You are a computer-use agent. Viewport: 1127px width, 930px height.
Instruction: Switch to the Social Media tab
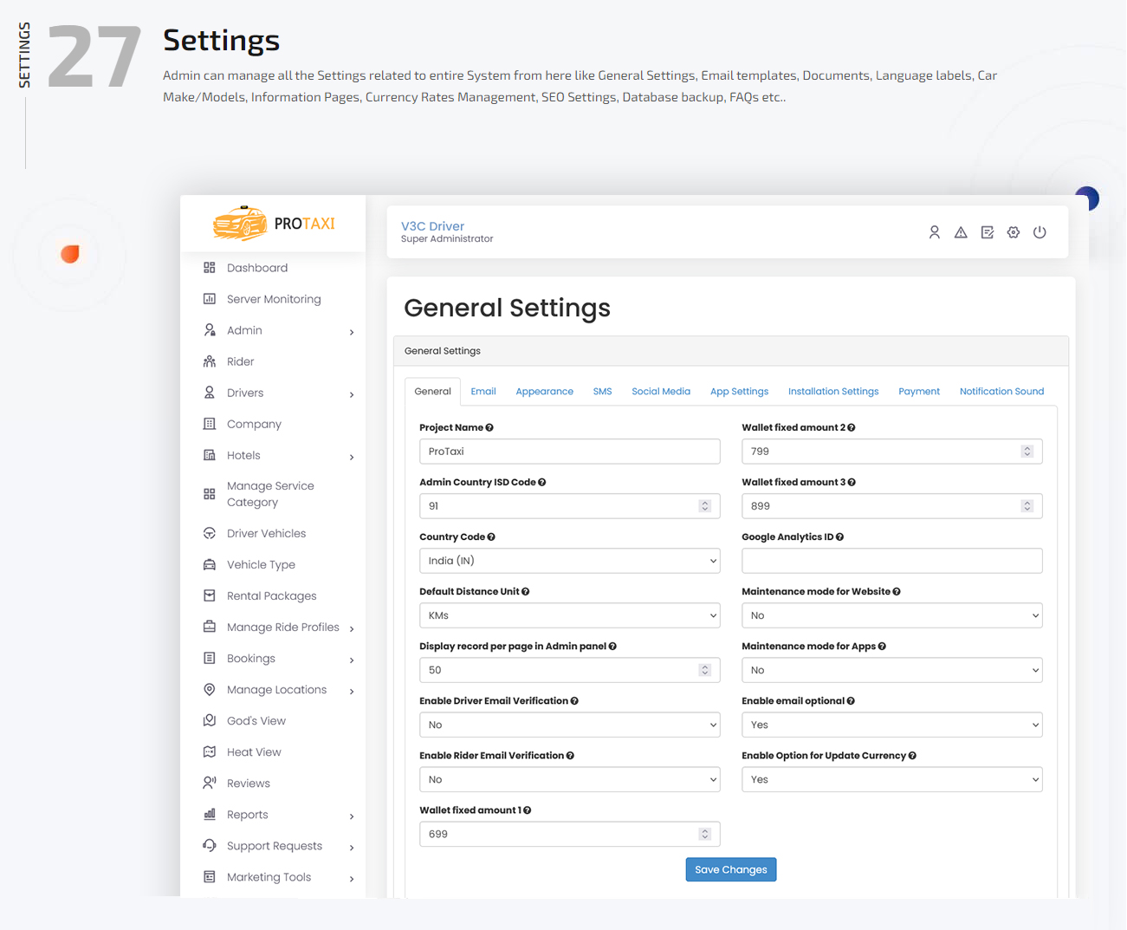[x=661, y=391]
